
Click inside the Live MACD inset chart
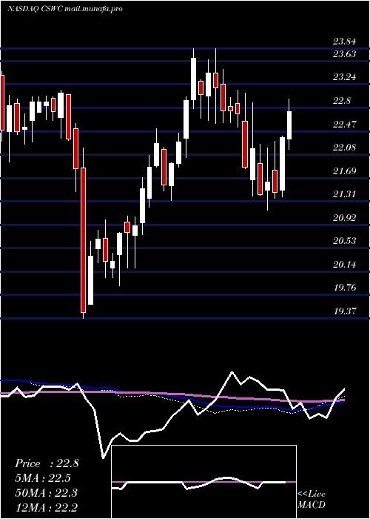click(x=203, y=482)
